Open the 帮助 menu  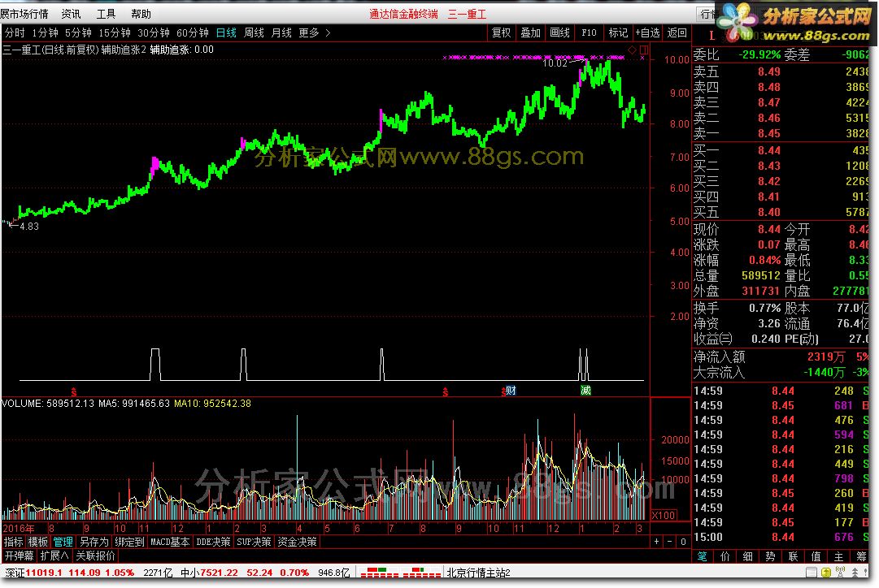point(141,14)
